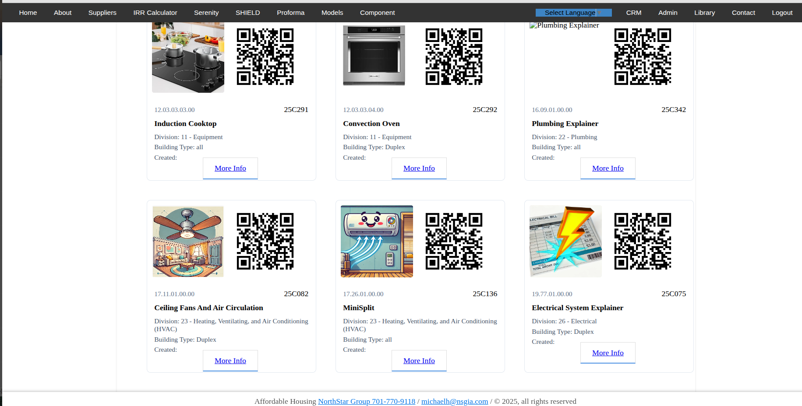The height and width of the screenshot is (406, 802).
Task: Open the CRM section
Action: click(633, 13)
